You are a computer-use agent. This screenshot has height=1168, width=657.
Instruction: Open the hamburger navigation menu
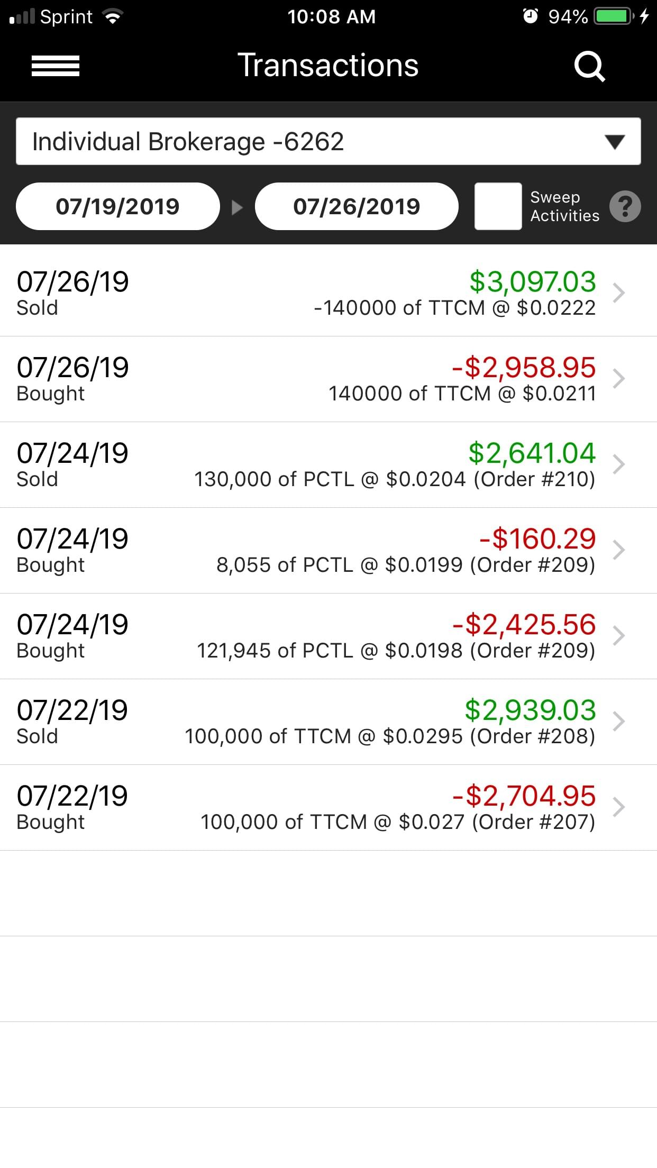[x=56, y=66]
